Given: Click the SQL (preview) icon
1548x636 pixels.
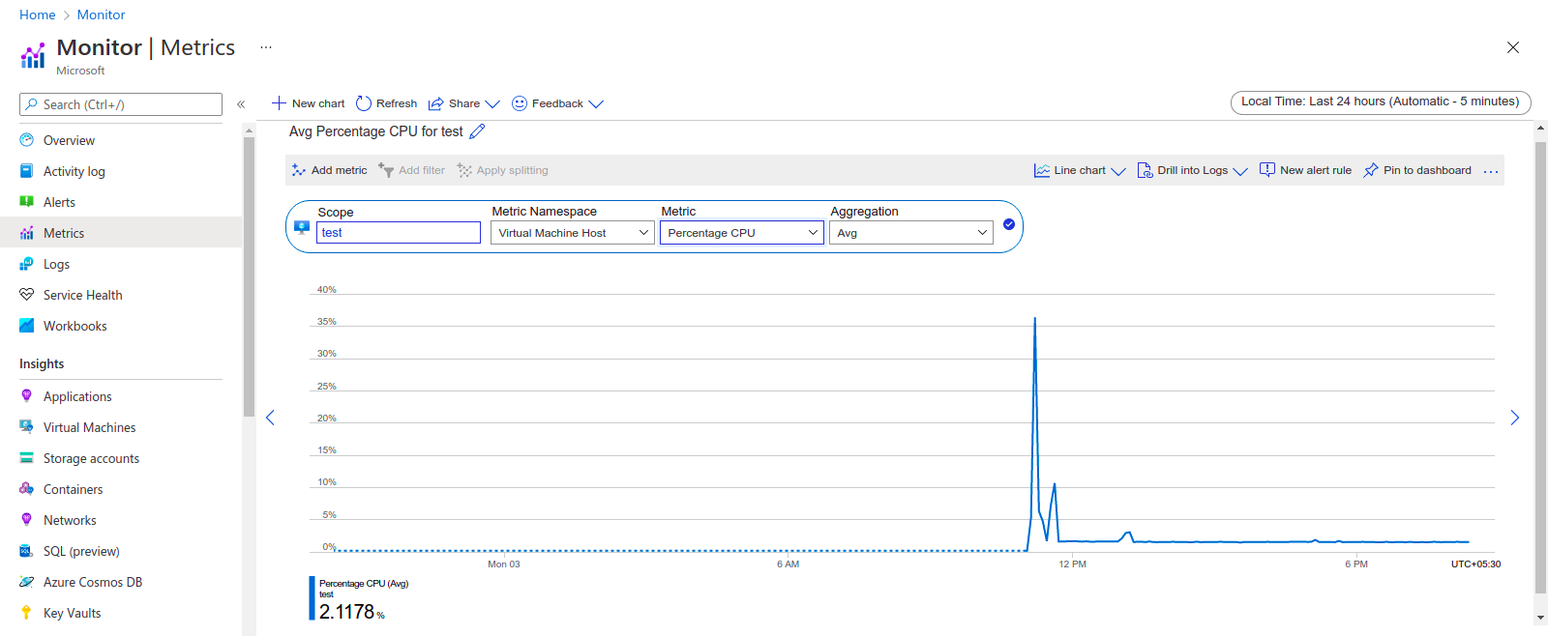Looking at the screenshot, I should pos(27,551).
